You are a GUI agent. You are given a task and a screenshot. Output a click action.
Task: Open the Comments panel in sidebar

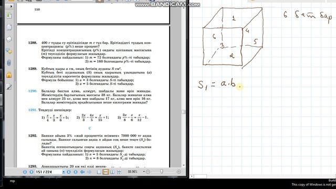9,51
